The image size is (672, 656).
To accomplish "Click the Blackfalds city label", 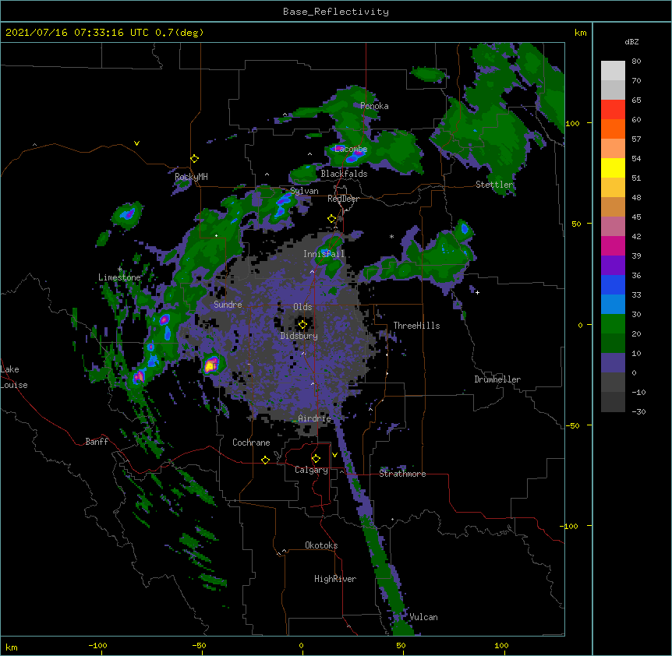I will [344, 174].
